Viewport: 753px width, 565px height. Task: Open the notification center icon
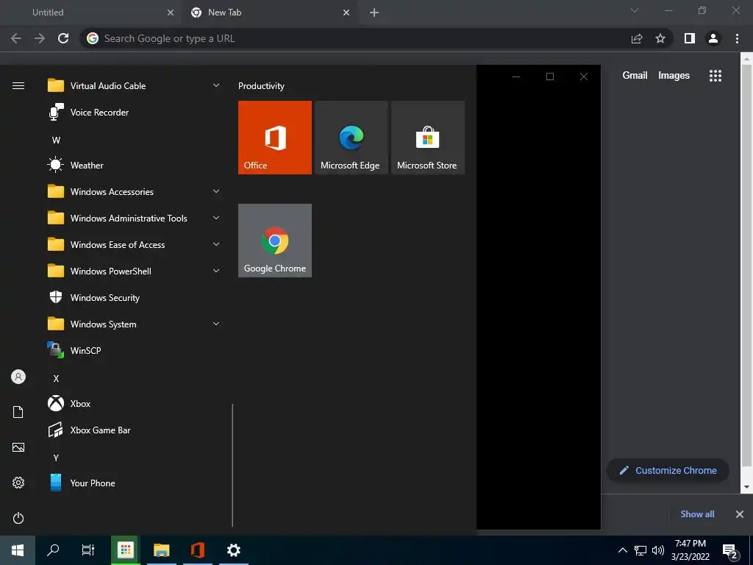coord(730,552)
